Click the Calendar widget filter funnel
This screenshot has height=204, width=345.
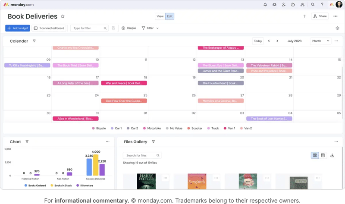tap(34, 41)
